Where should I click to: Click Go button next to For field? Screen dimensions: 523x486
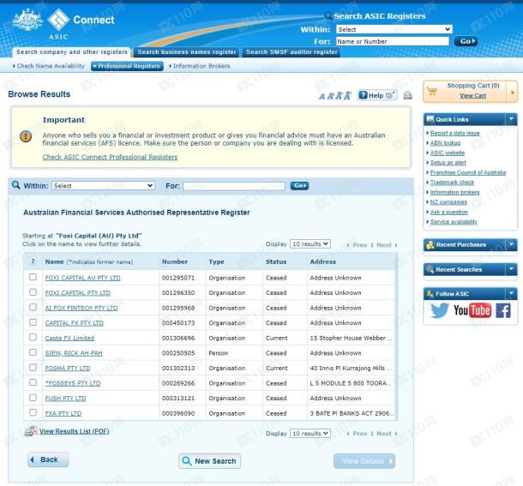click(x=299, y=185)
